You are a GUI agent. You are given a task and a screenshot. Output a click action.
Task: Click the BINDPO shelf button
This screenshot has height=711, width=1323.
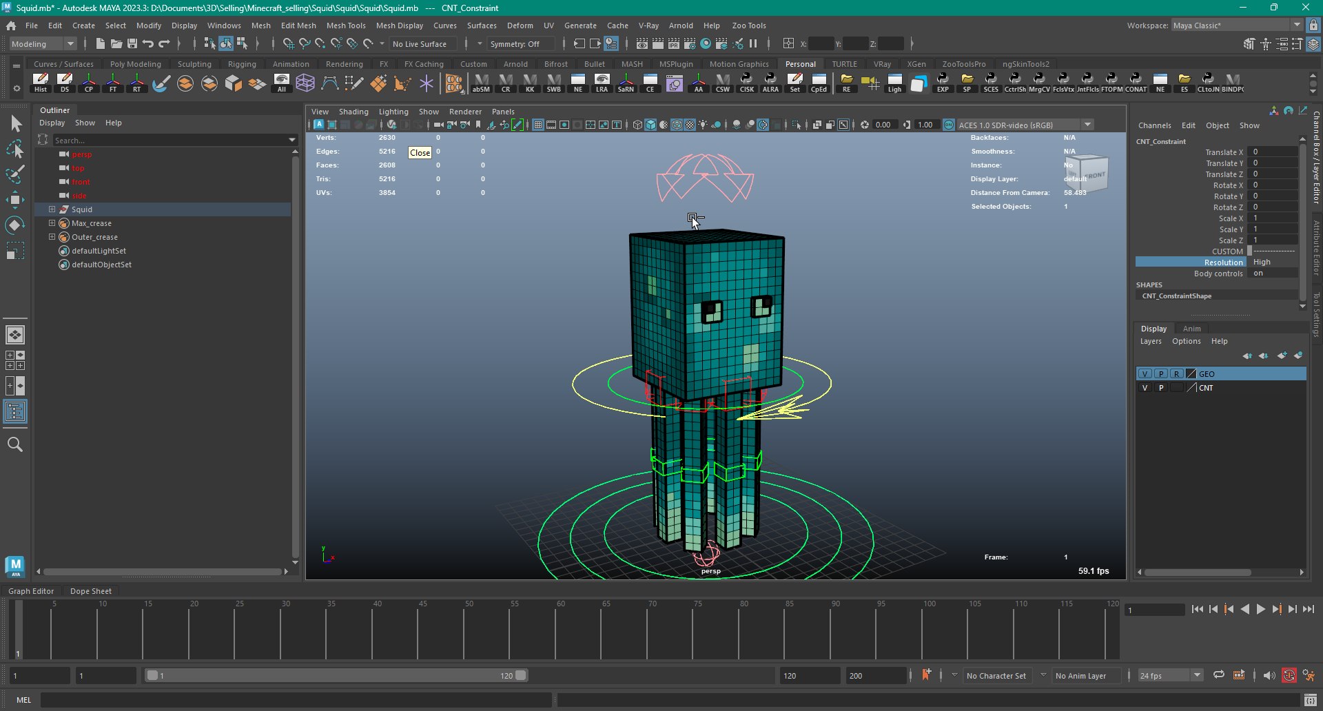pos(1233,83)
